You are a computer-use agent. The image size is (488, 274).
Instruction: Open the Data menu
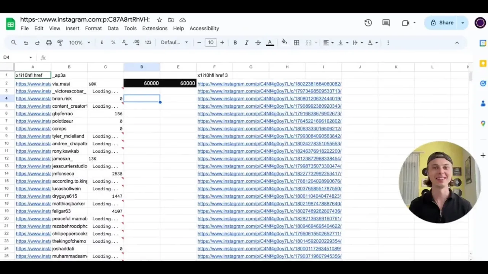click(x=113, y=29)
